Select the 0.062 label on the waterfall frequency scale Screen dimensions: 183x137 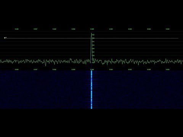click(130, 70)
